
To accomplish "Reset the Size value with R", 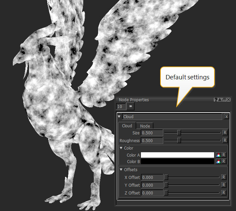I will pyautogui.click(x=225, y=133).
